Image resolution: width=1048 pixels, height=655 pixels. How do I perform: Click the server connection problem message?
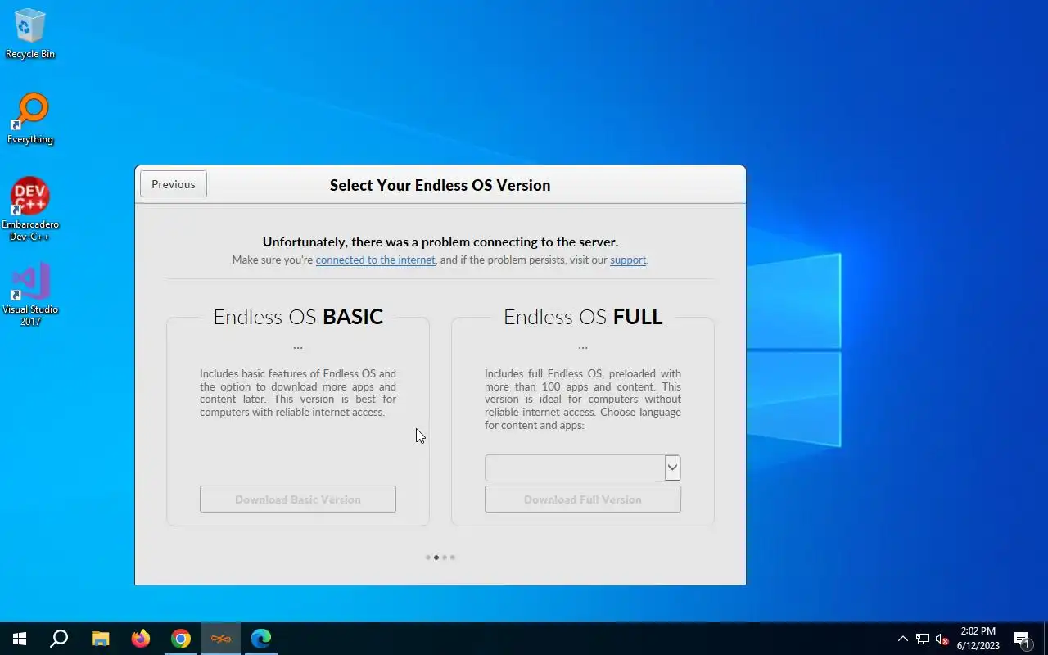click(440, 242)
